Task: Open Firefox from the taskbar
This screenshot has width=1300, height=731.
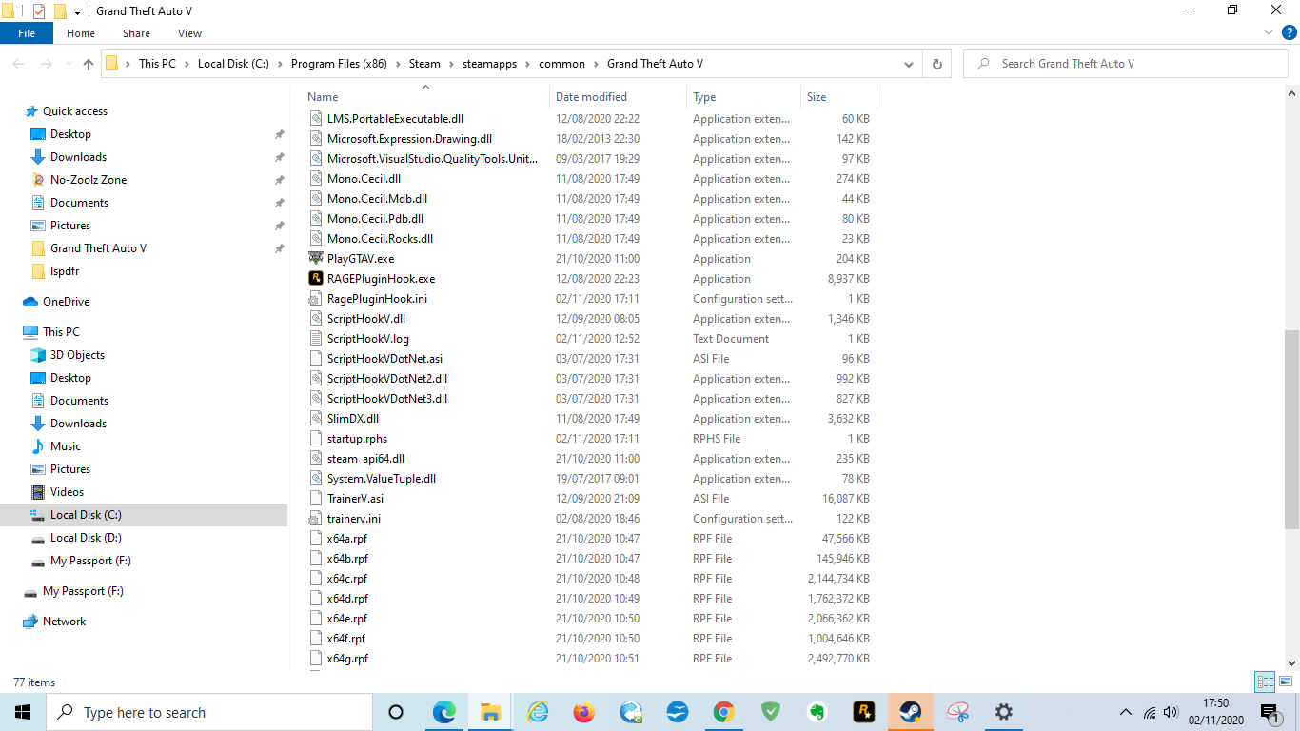Action: tap(583, 712)
